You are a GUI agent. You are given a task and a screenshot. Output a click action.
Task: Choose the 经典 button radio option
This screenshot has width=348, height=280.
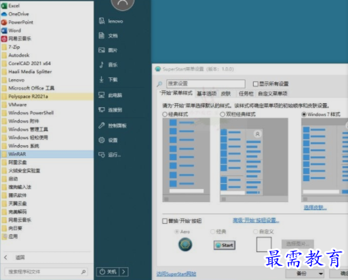[x=212, y=232]
